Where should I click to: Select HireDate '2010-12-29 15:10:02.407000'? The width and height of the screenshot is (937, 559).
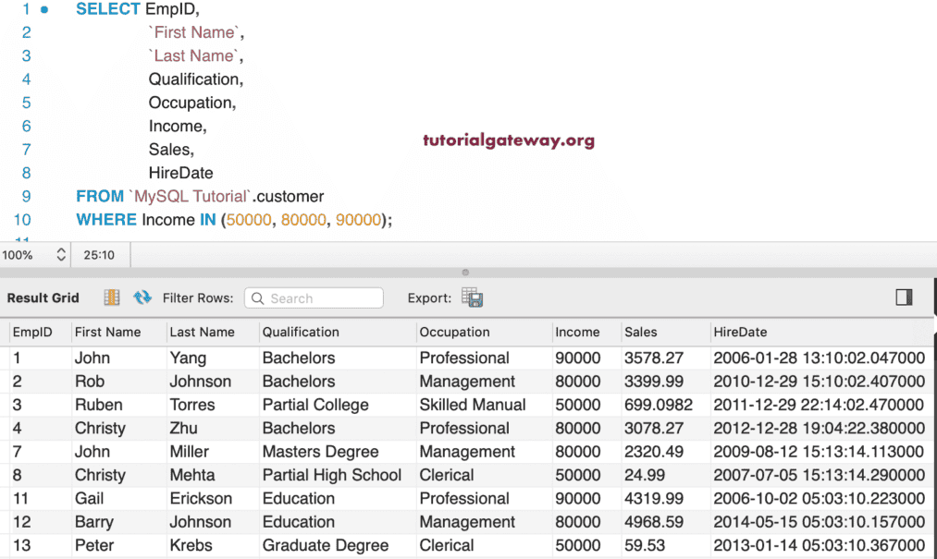820,381
